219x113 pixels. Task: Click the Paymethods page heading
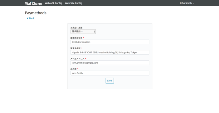[x=36, y=13]
